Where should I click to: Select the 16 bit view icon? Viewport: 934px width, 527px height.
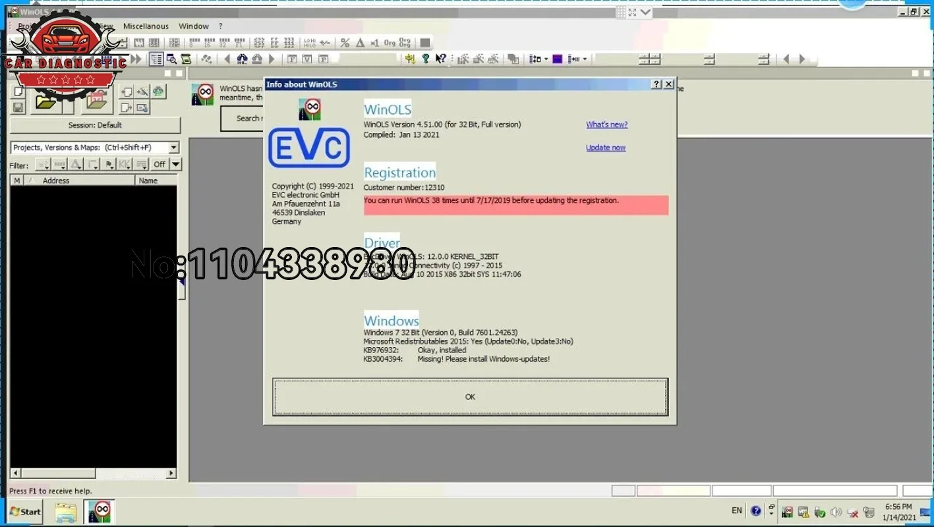point(208,43)
